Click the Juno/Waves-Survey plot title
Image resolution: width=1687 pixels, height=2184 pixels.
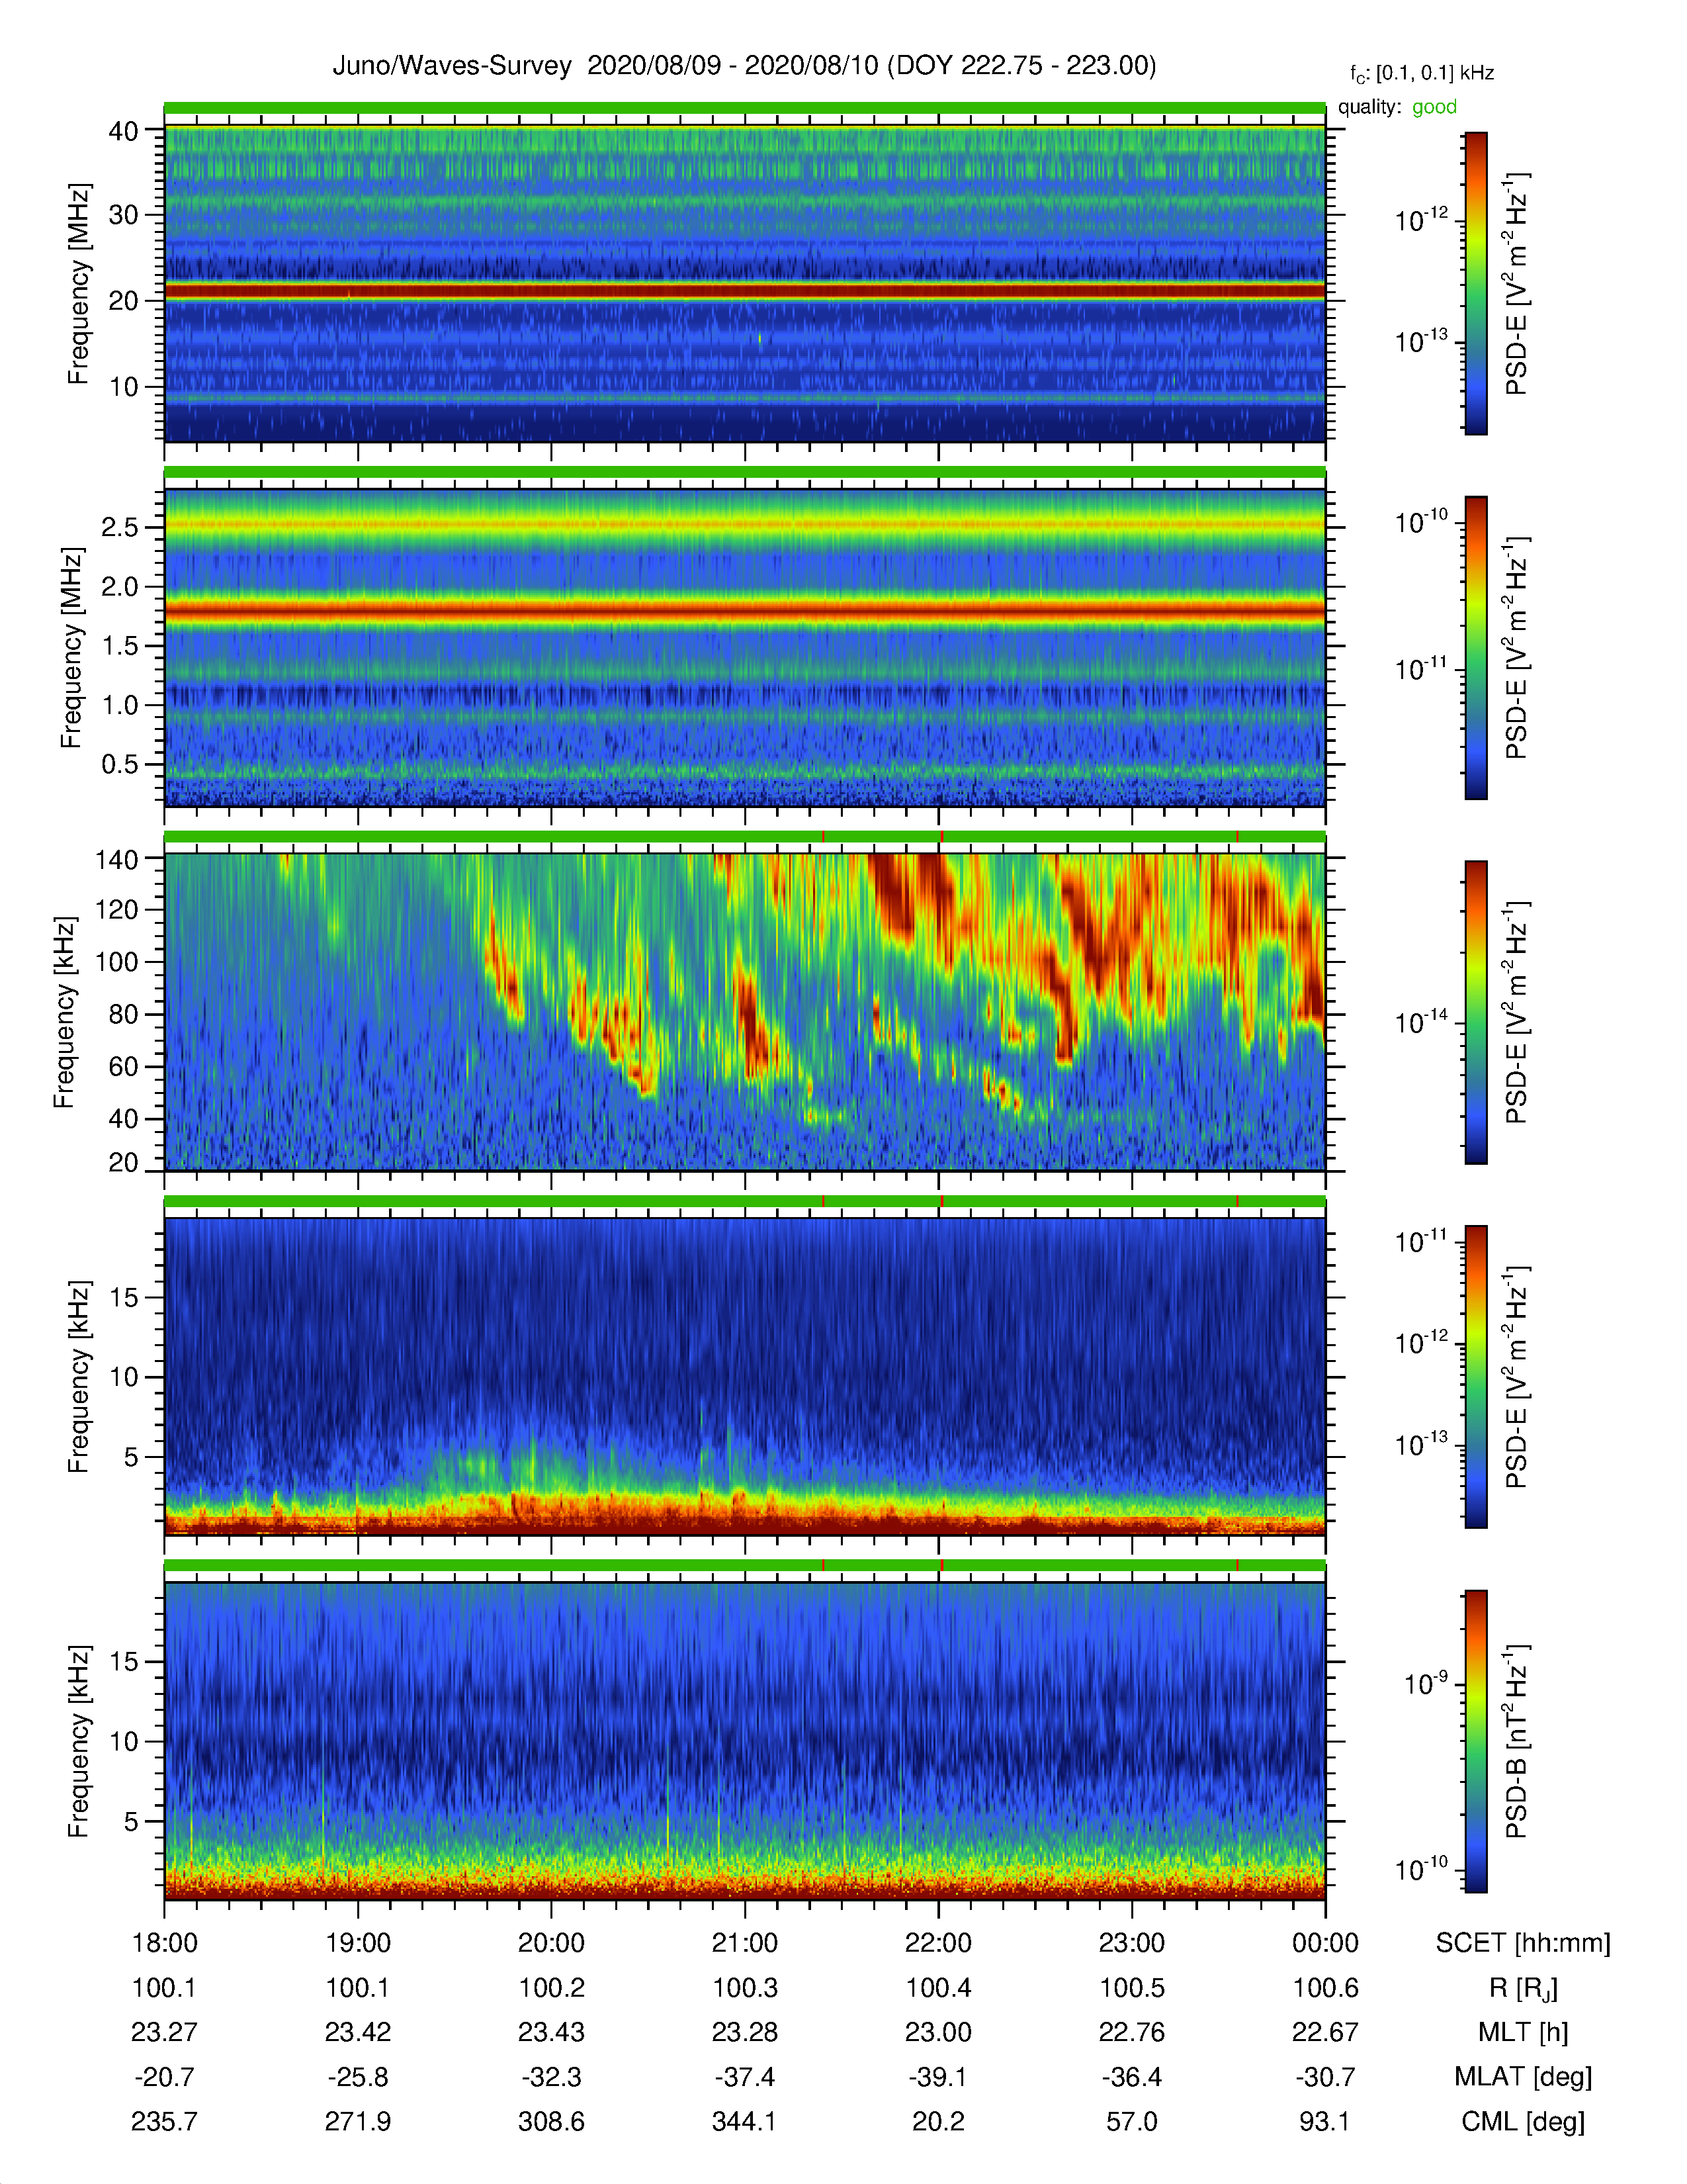744,66
